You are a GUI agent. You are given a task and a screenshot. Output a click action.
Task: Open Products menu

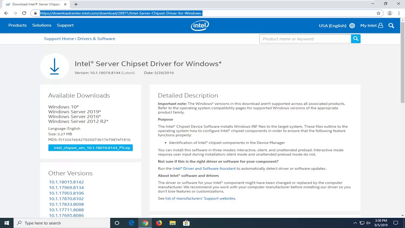[x=17, y=25]
